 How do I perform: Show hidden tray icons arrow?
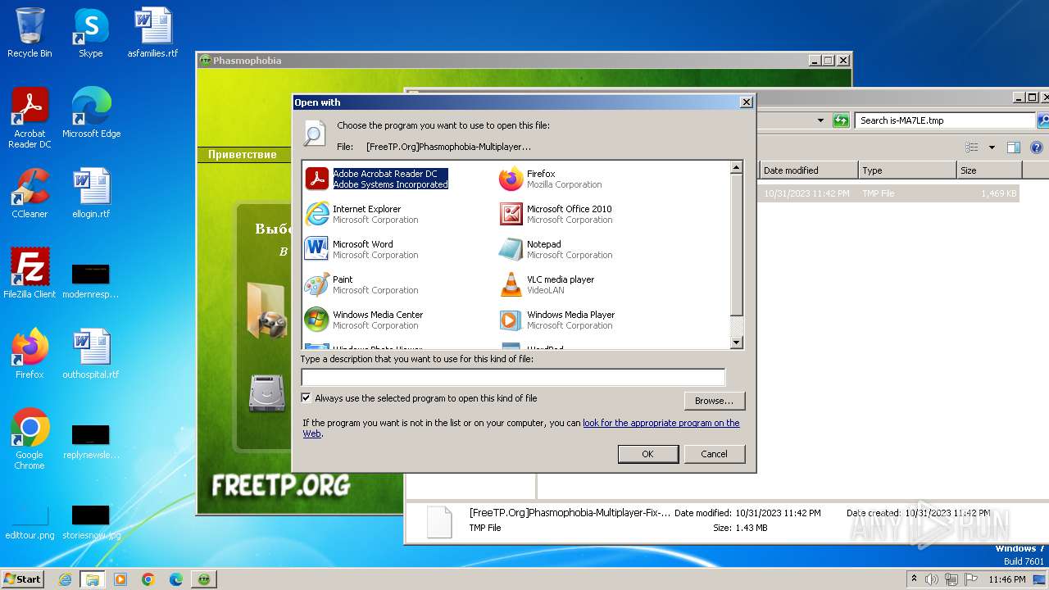pyautogui.click(x=915, y=579)
